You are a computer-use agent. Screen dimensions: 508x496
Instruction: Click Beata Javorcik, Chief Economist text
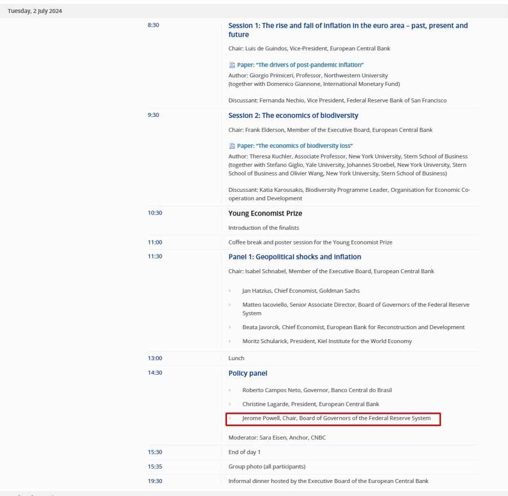coord(353,327)
